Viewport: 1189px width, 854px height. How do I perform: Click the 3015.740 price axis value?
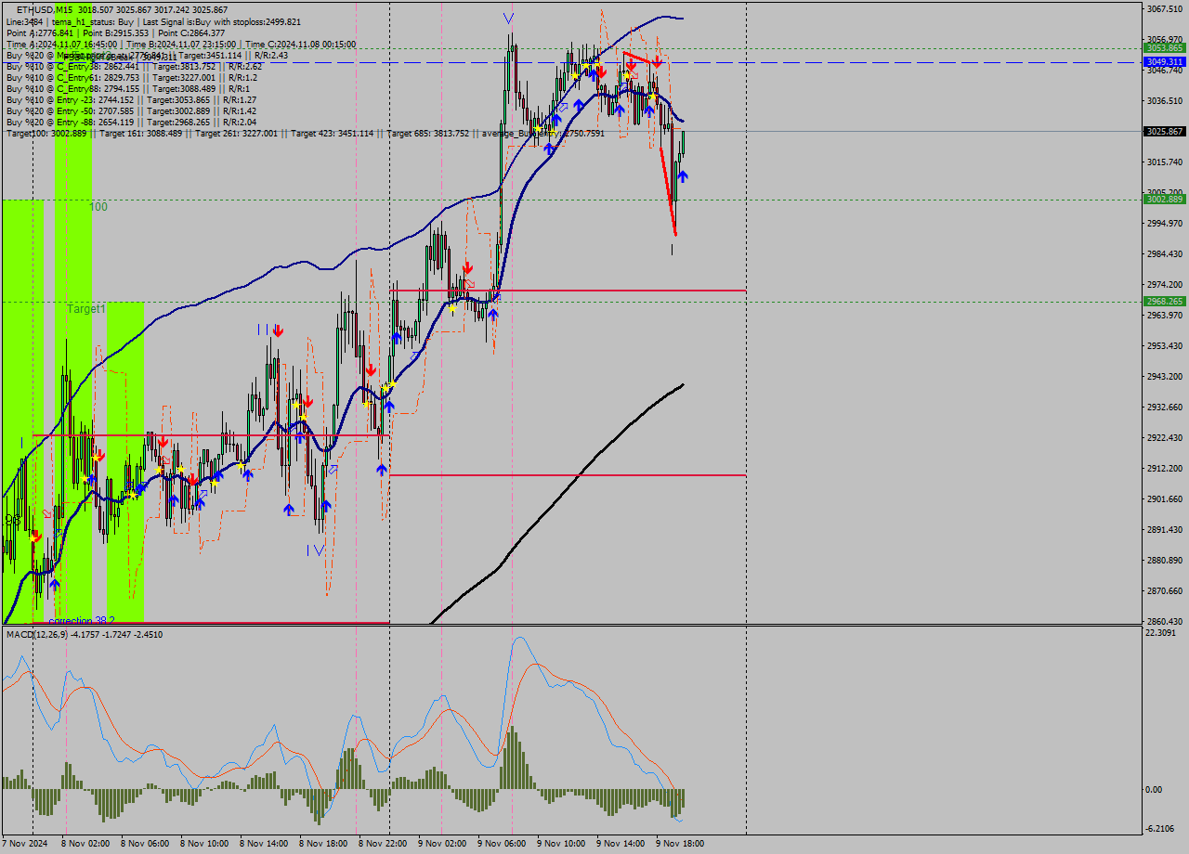1165,162
